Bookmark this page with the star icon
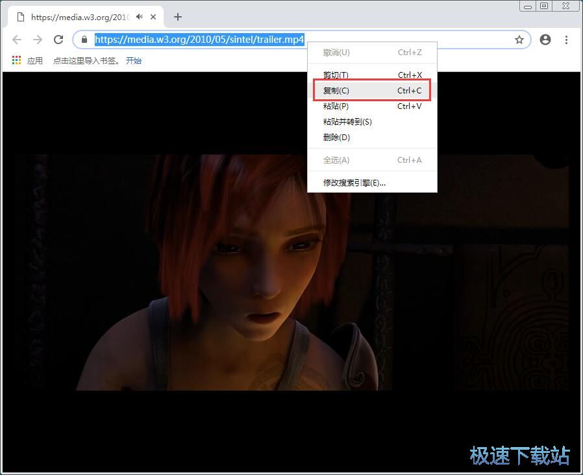The width and height of the screenshot is (583, 475). (519, 40)
